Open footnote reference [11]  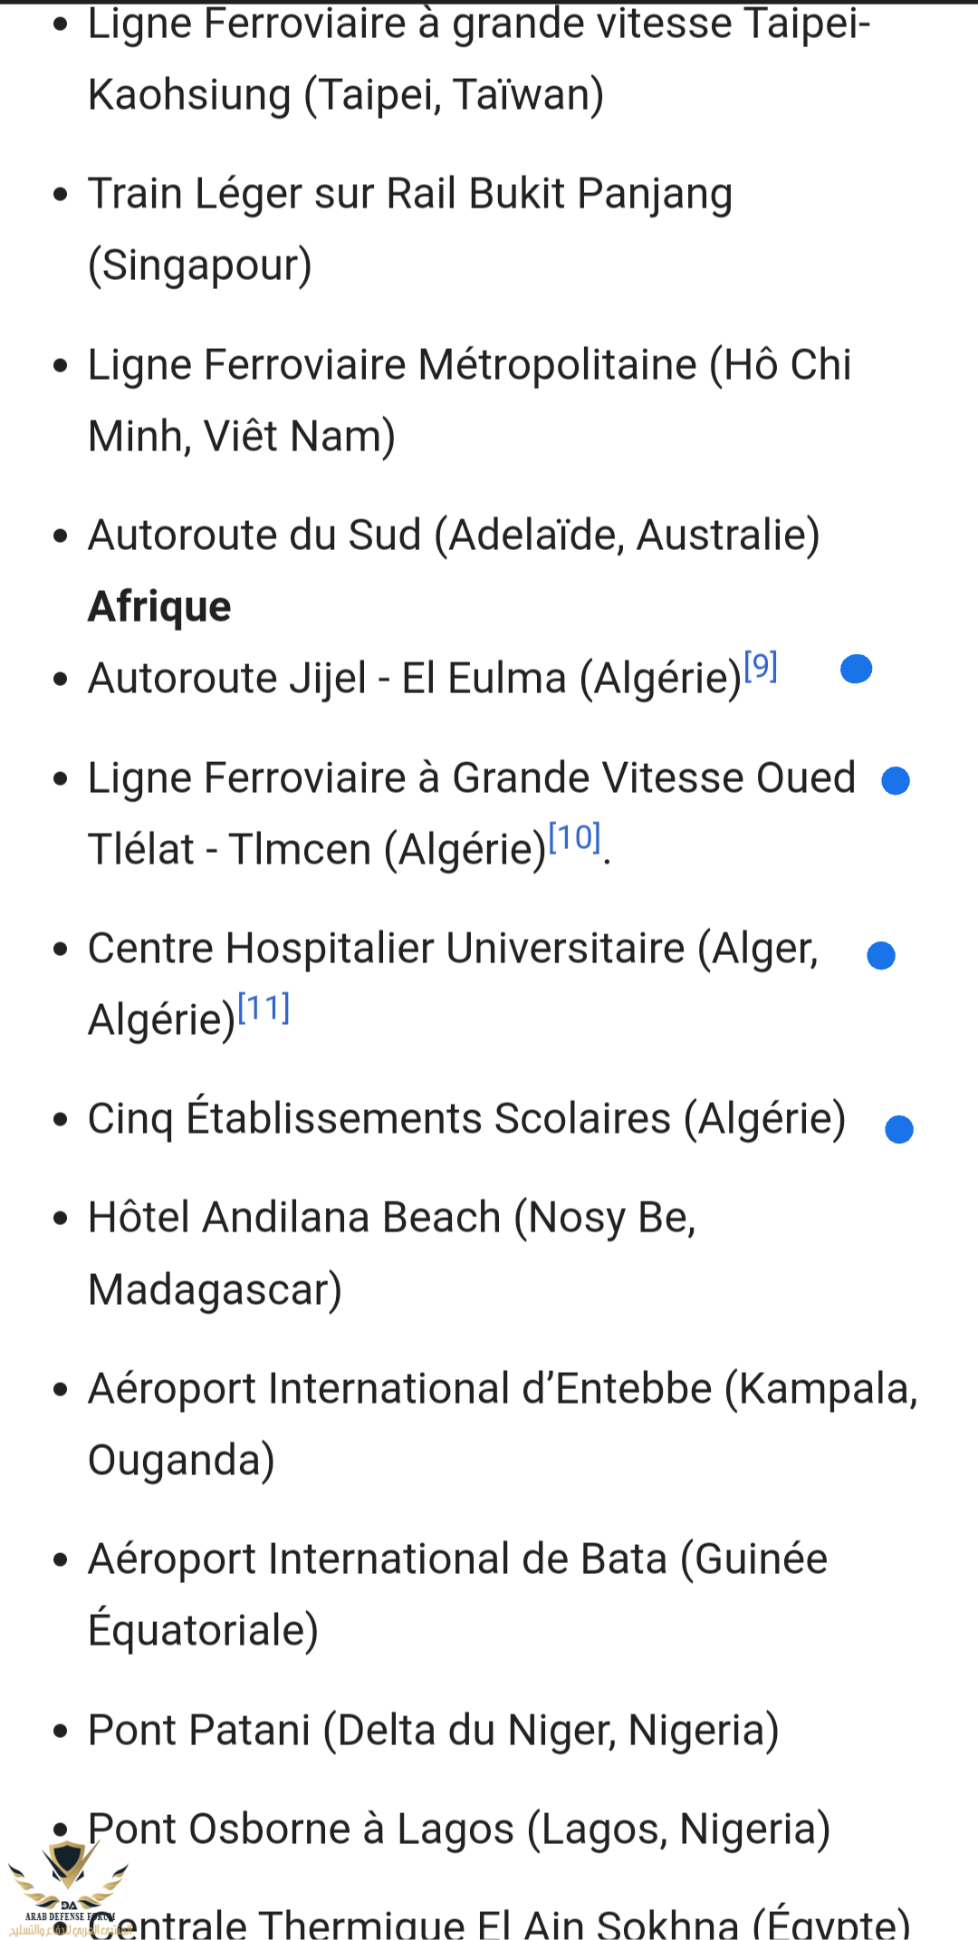click(264, 1009)
